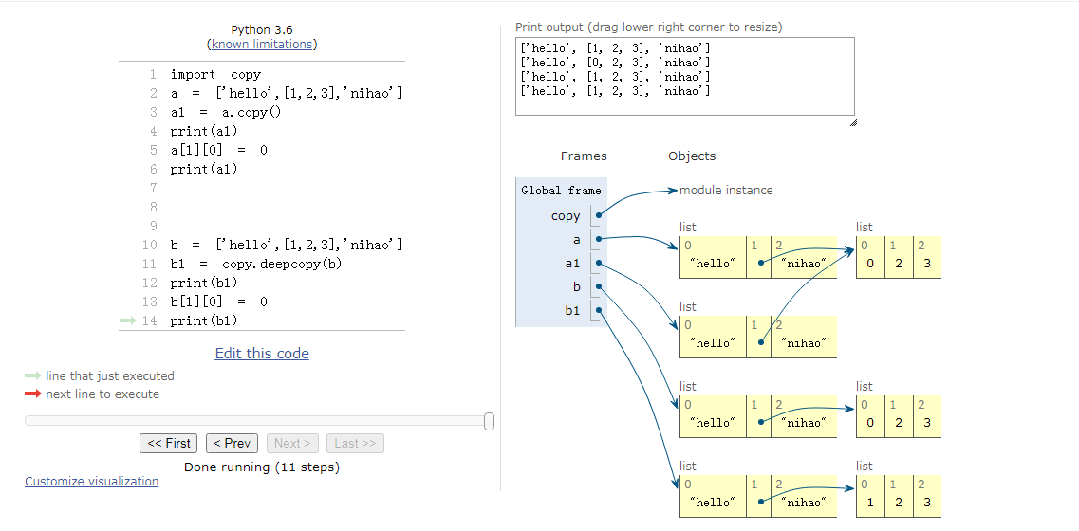The image size is (1079, 531).
Task: Click the pointer dot of variable b
Action: (599, 286)
